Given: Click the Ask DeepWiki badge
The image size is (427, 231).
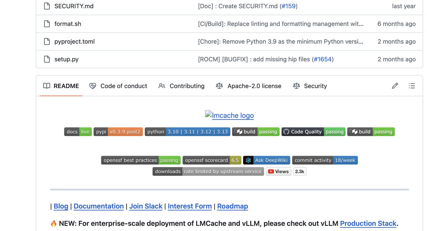Looking at the screenshot, I should point(267,160).
